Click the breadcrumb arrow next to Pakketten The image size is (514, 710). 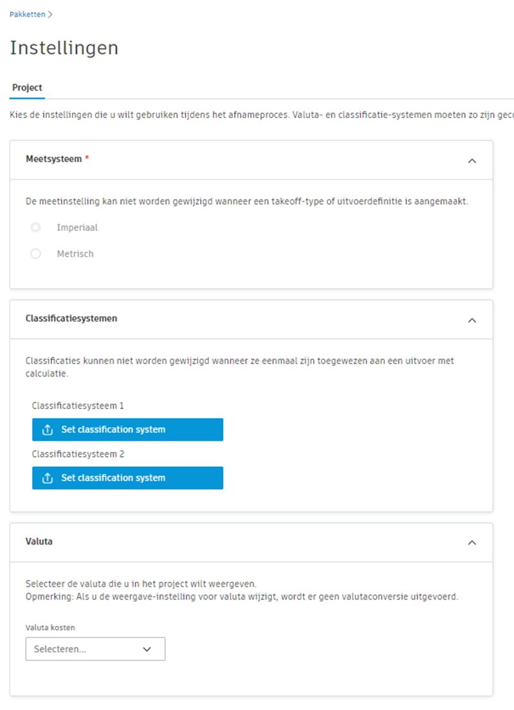point(50,14)
